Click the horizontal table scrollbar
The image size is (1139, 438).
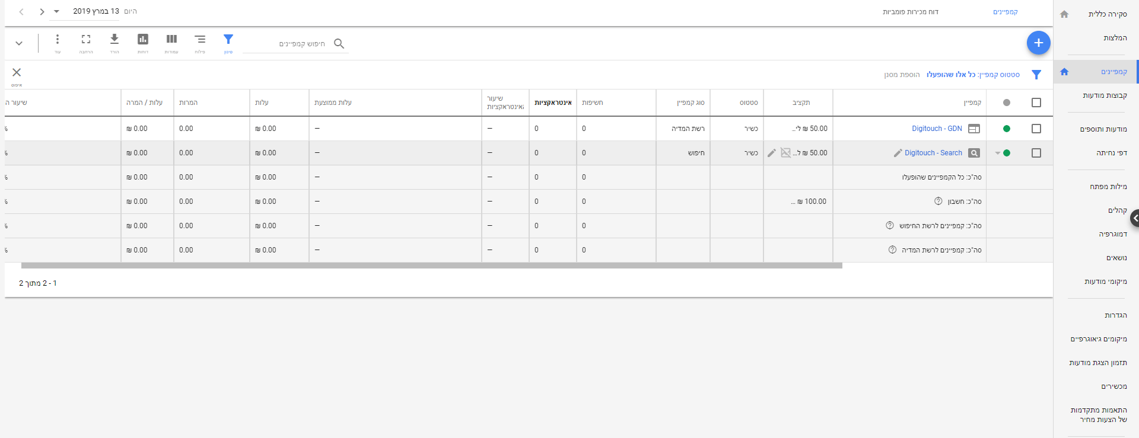click(x=432, y=266)
